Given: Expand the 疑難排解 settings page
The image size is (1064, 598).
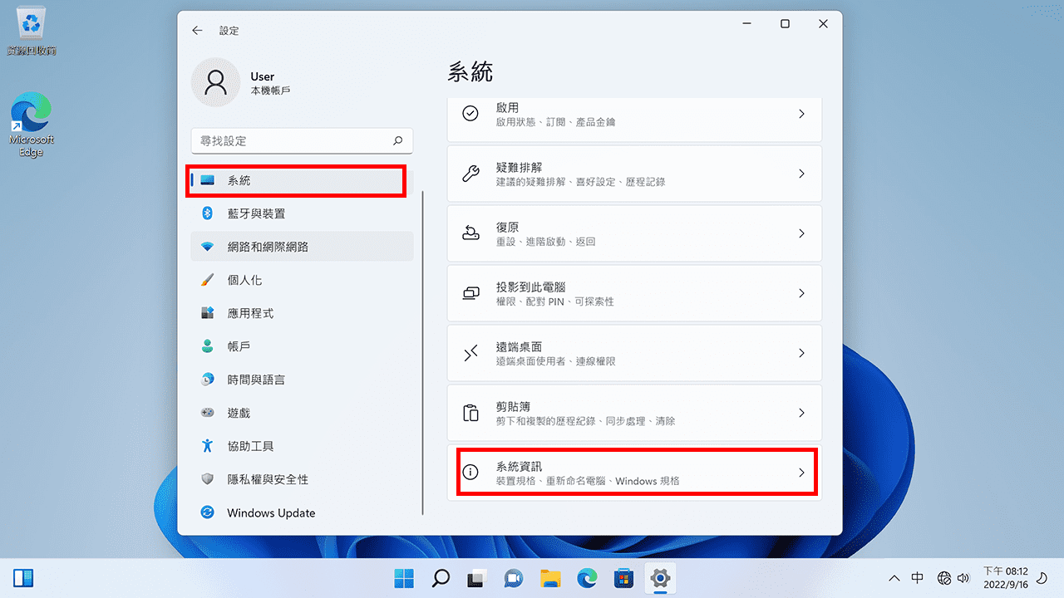Looking at the screenshot, I should [634, 174].
